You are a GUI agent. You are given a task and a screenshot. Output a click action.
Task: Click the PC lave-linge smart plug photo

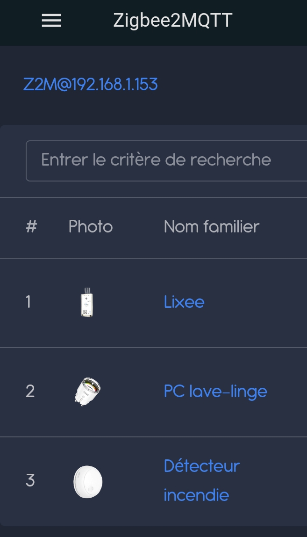87,391
